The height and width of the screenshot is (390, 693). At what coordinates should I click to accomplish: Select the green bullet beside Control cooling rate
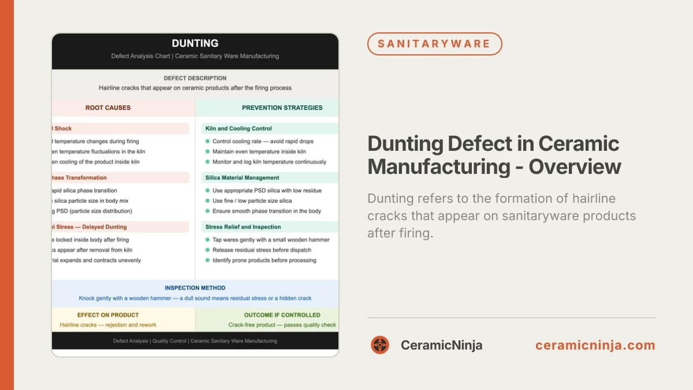[x=207, y=141]
